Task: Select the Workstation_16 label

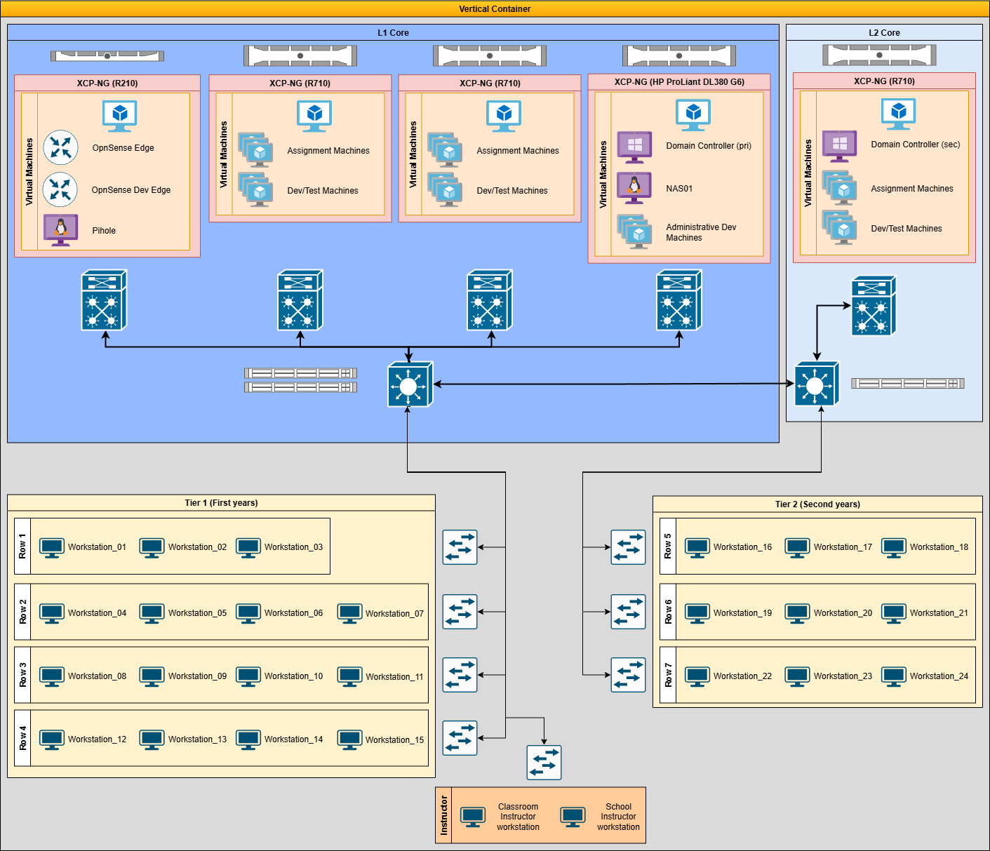Action: coord(742,547)
